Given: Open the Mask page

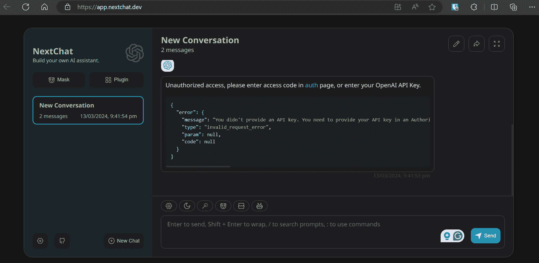Looking at the screenshot, I should 59,80.
